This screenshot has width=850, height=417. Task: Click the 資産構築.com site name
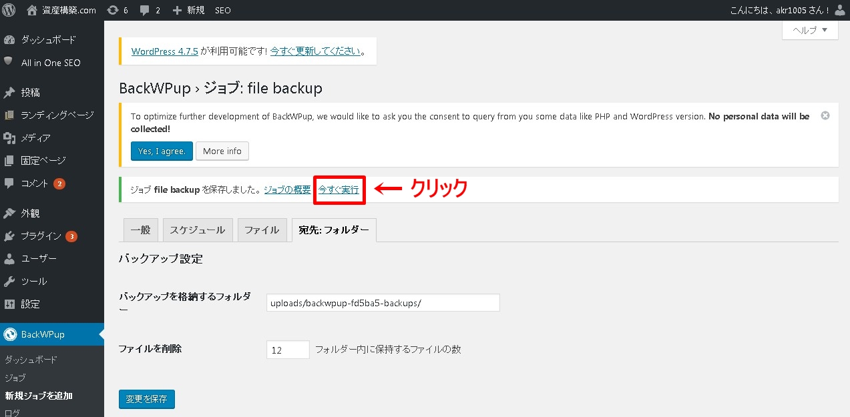(x=70, y=10)
